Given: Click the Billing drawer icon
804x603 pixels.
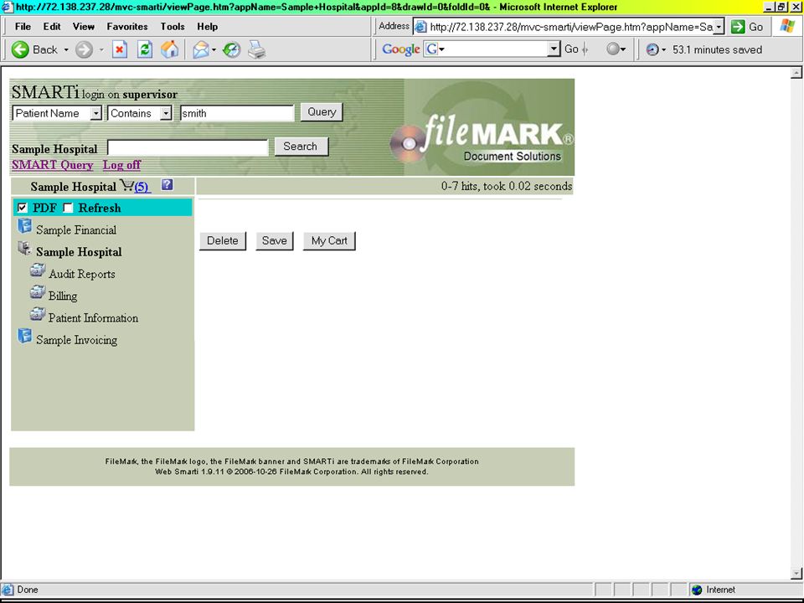Looking at the screenshot, I should 38,292.
